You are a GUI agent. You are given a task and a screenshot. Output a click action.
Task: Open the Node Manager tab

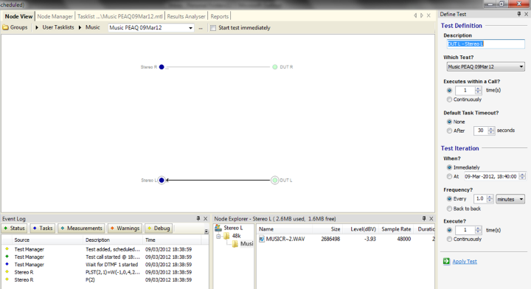pyautogui.click(x=55, y=16)
